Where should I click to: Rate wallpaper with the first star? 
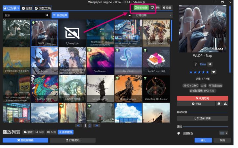191,72
